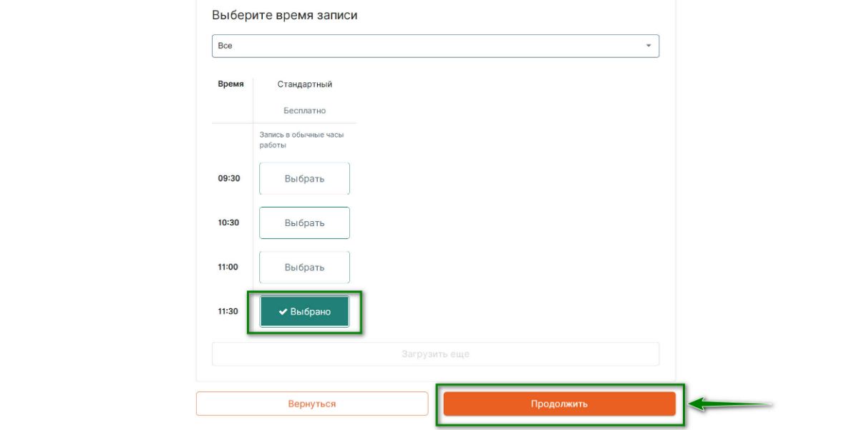Screen dimensions: 859x430
Task: Click the caret arrow of the filter combo box
Action: pos(649,46)
